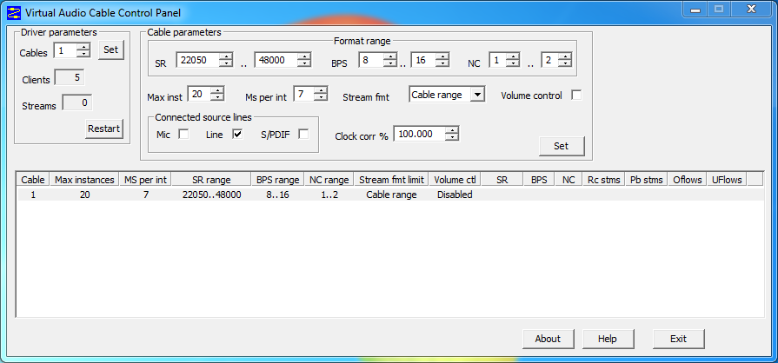Increase Max inst value spinner

[218, 90]
